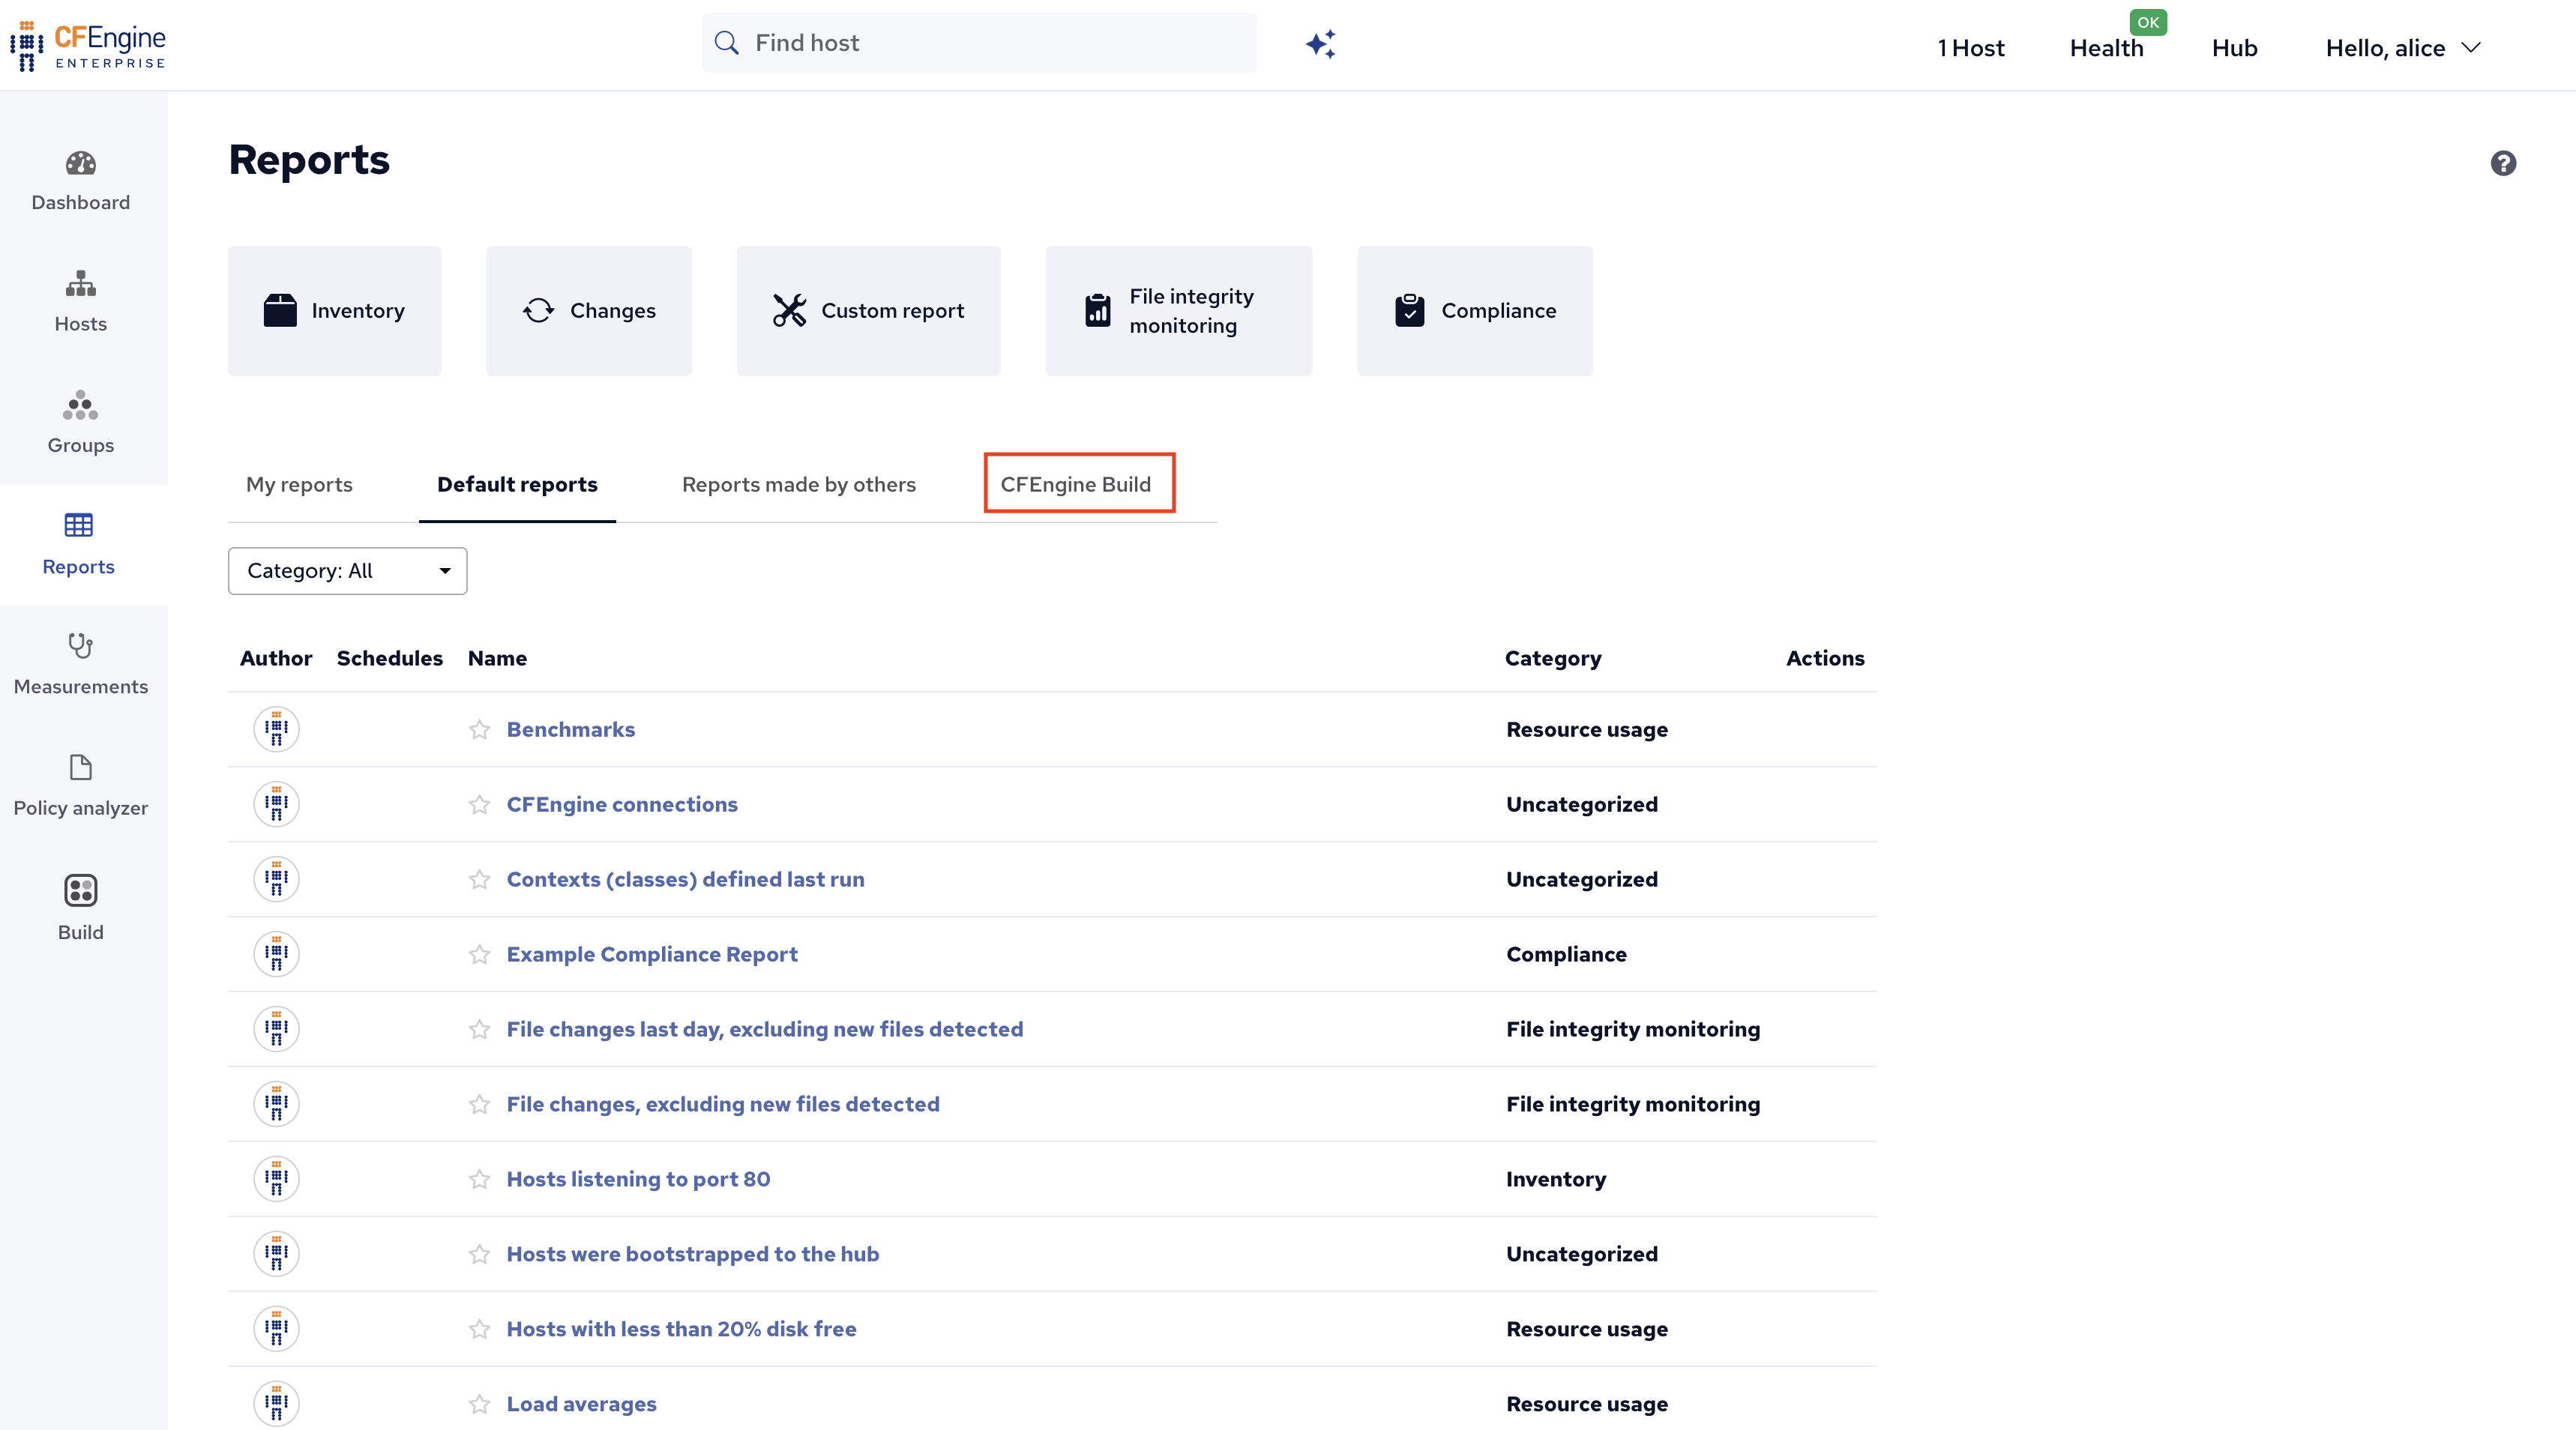Star File changes last day report
Image resolution: width=2576 pixels, height=1430 pixels.
[x=480, y=1029]
